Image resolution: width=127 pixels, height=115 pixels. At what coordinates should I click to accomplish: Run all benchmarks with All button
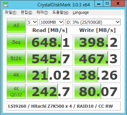[x=16, y=26]
